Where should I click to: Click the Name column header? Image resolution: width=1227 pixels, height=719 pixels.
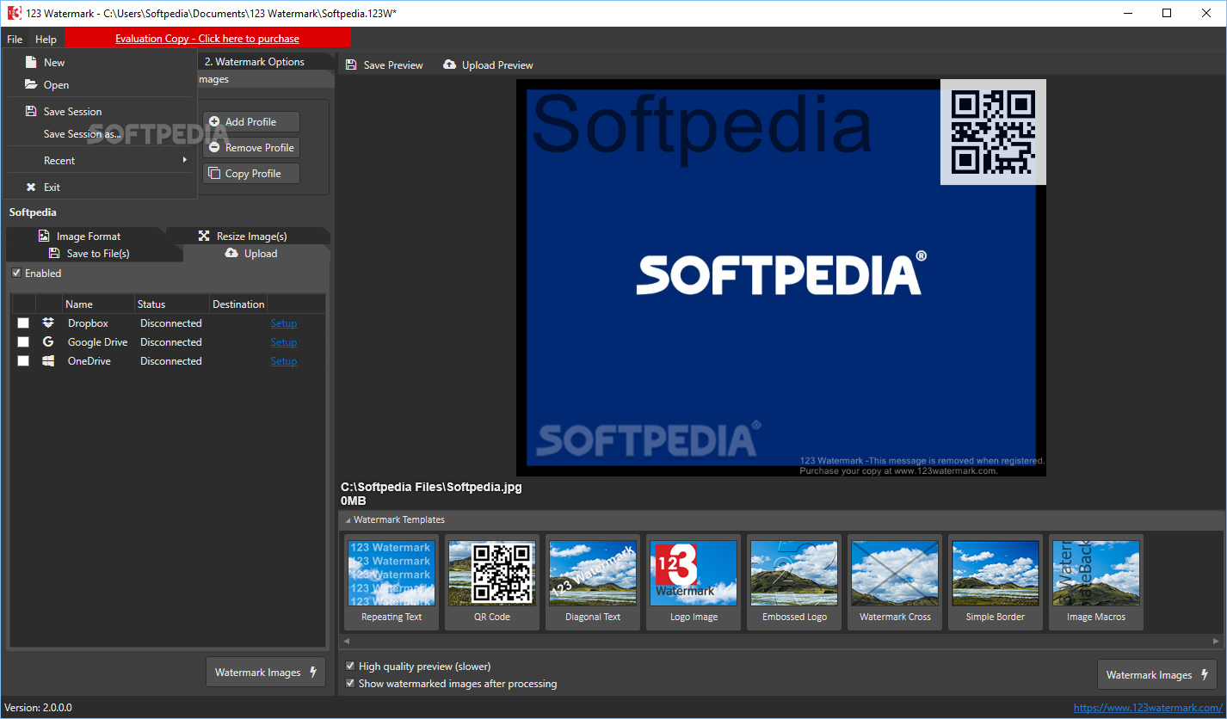pyautogui.click(x=98, y=304)
